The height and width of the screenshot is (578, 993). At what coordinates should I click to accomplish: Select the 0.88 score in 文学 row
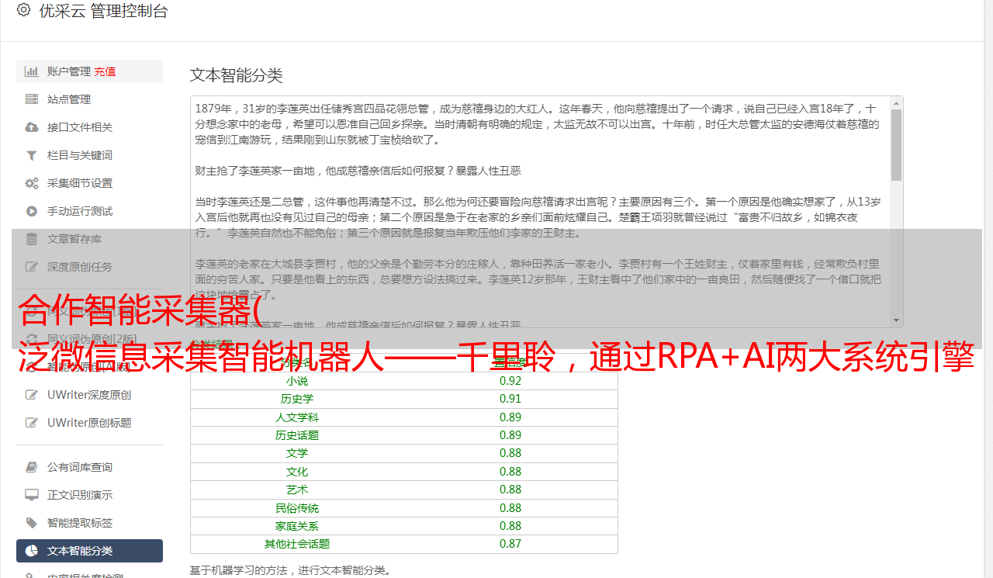coord(510,453)
